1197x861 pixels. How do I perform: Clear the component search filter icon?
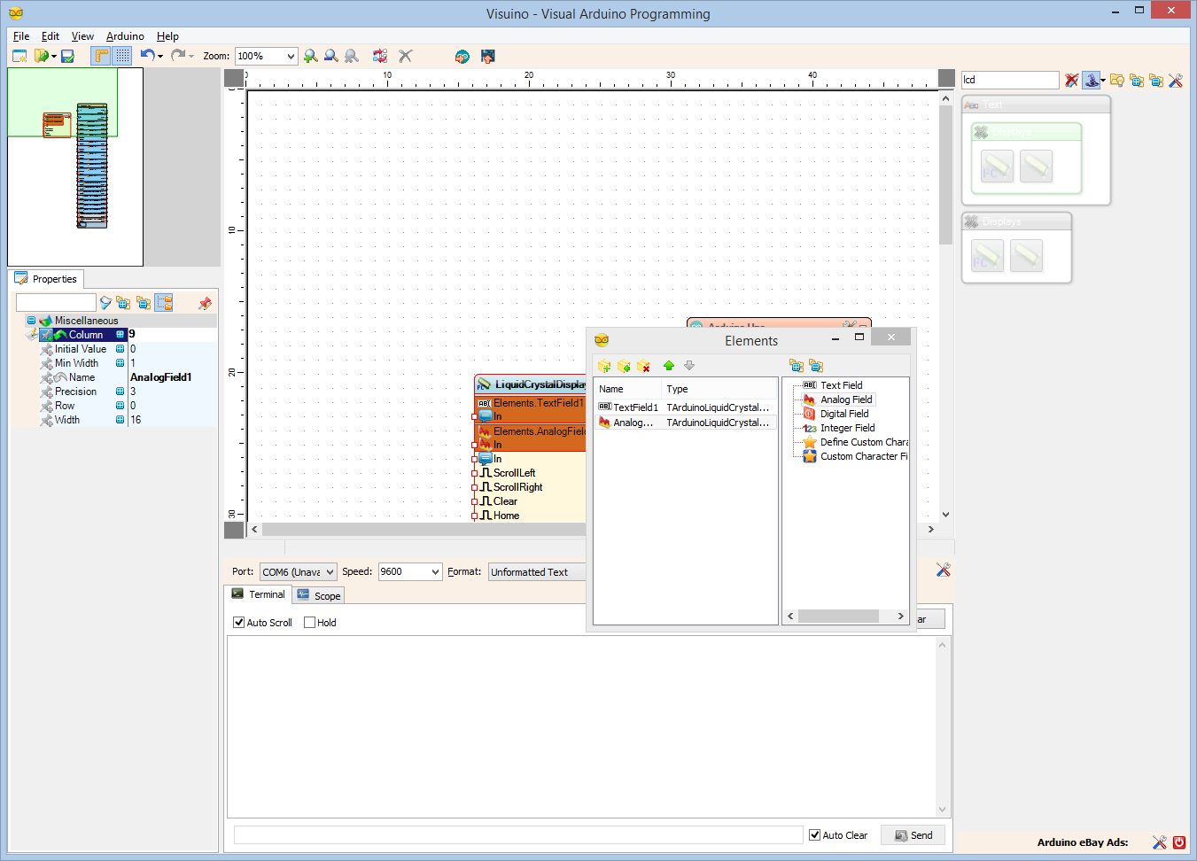point(1072,80)
